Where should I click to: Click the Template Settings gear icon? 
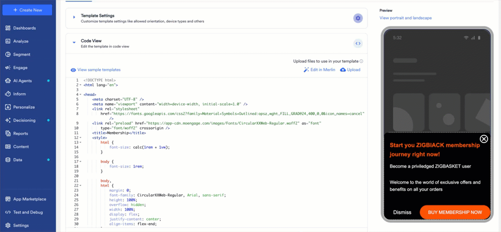tap(358, 18)
